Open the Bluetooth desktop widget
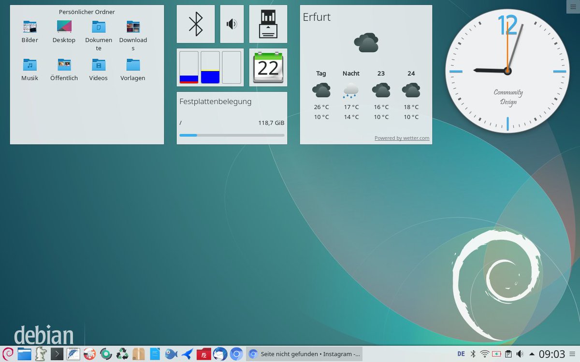The image size is (580, 362). (196, 24)
